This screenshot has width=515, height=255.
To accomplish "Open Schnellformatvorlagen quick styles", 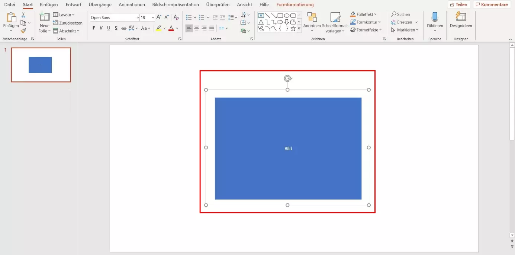I will click(335, 23).
